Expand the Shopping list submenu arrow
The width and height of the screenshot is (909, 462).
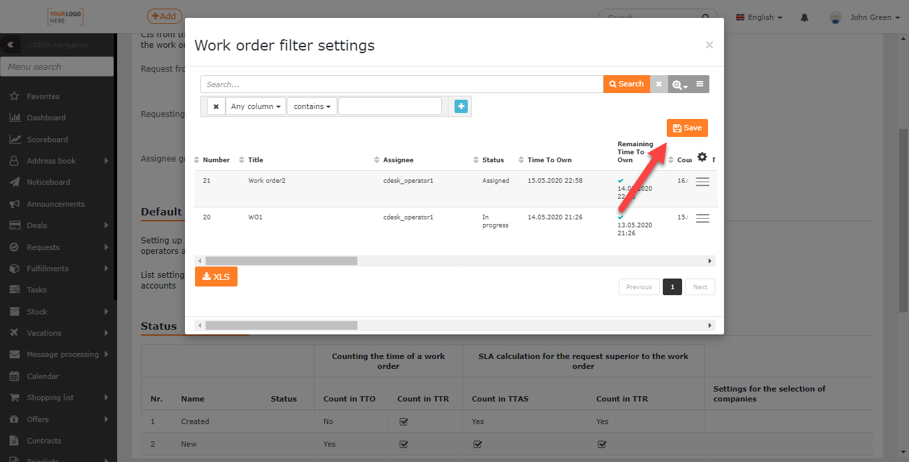click(106, 398)
